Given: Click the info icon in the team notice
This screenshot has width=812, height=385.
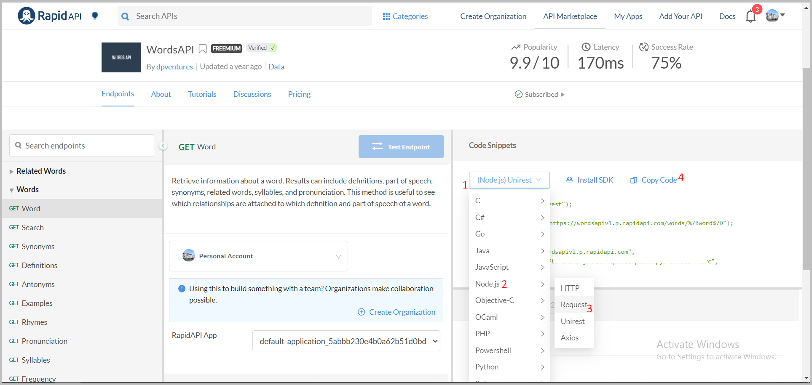Looking at the screenshot, I should 182,289.
